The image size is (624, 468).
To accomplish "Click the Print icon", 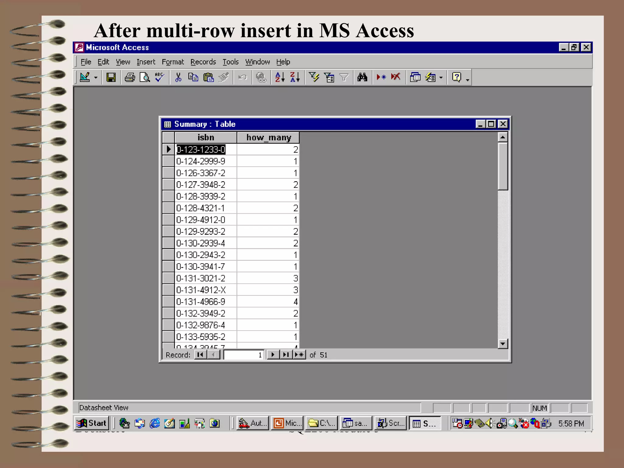I will (x=130, y=77).
